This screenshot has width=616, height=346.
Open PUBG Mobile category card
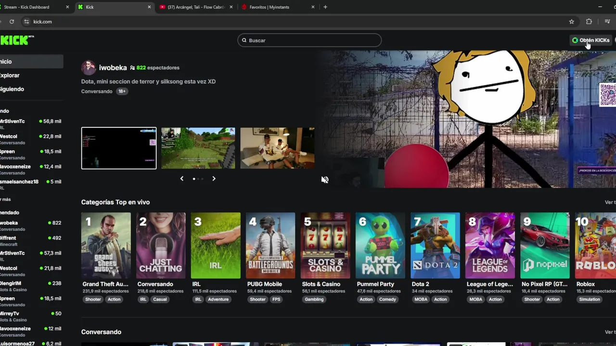(270, 246)
